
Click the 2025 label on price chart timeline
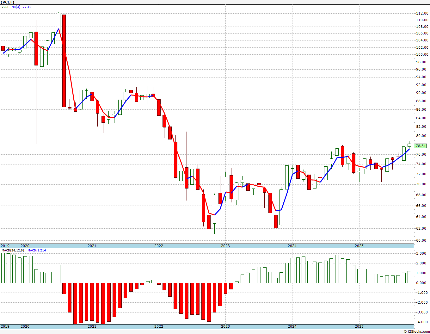359,246
